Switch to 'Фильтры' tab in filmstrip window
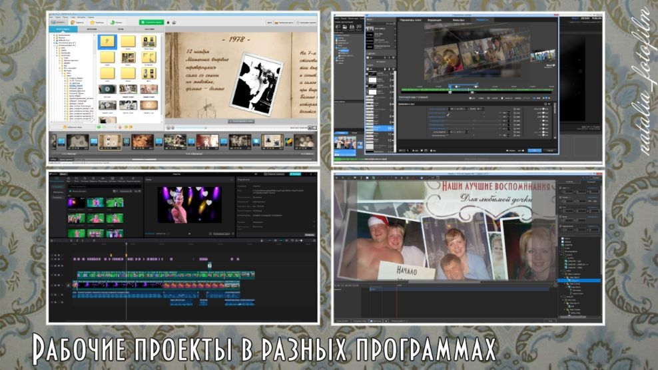Screen dimensions: 658x370 click(x=458, y=20)
